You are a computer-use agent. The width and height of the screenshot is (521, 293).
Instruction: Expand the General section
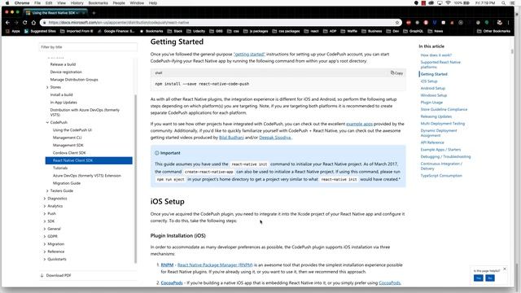click(45, 229)
